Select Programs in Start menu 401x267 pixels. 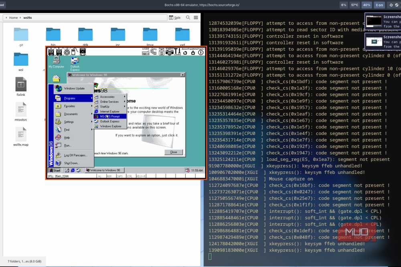(73, 98)
